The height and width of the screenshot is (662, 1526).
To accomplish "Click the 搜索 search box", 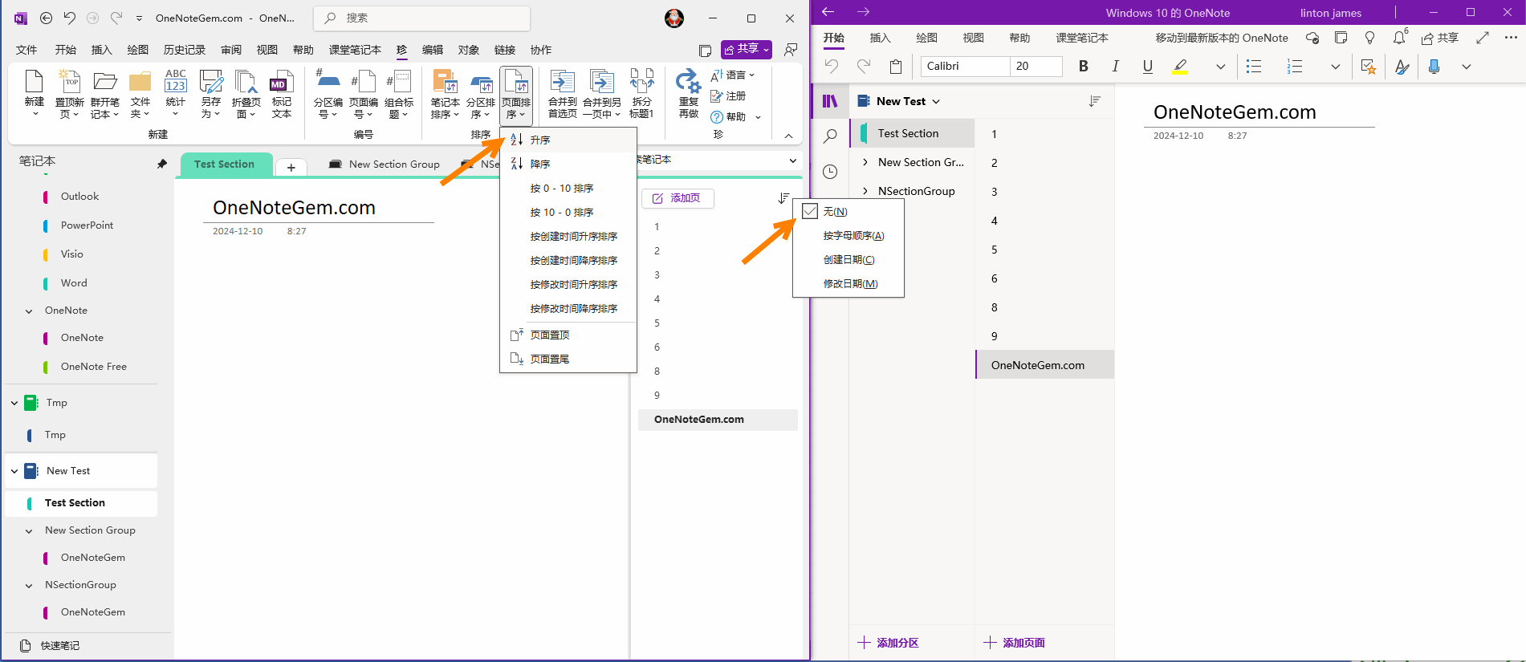I will pyautogui.click(x=422, y=18).
